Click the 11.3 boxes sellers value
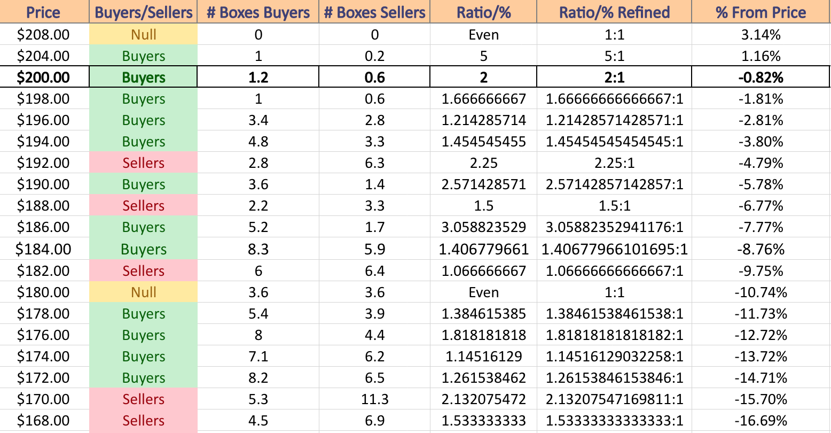The height and width of the screenshot is (433, 831). click(375, 399)
